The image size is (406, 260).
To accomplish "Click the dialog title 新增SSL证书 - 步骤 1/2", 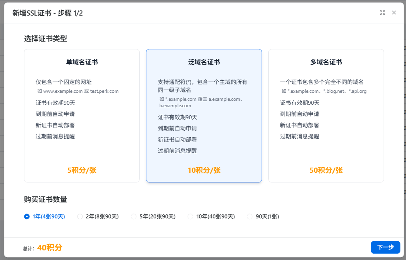I will click(x=48, y=13).
